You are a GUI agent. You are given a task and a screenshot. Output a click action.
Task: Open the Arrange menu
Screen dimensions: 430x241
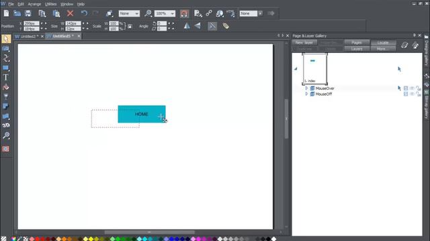click(x=34, y=4)
